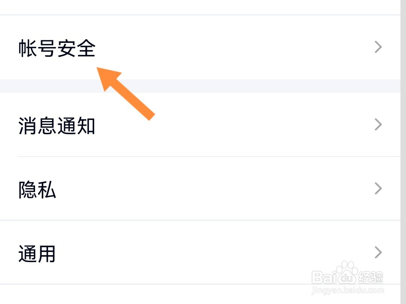The width and height of the screenshot is (406, 304).
Task: Click the chevron beside 帐号安全
Action: (378, 47)
